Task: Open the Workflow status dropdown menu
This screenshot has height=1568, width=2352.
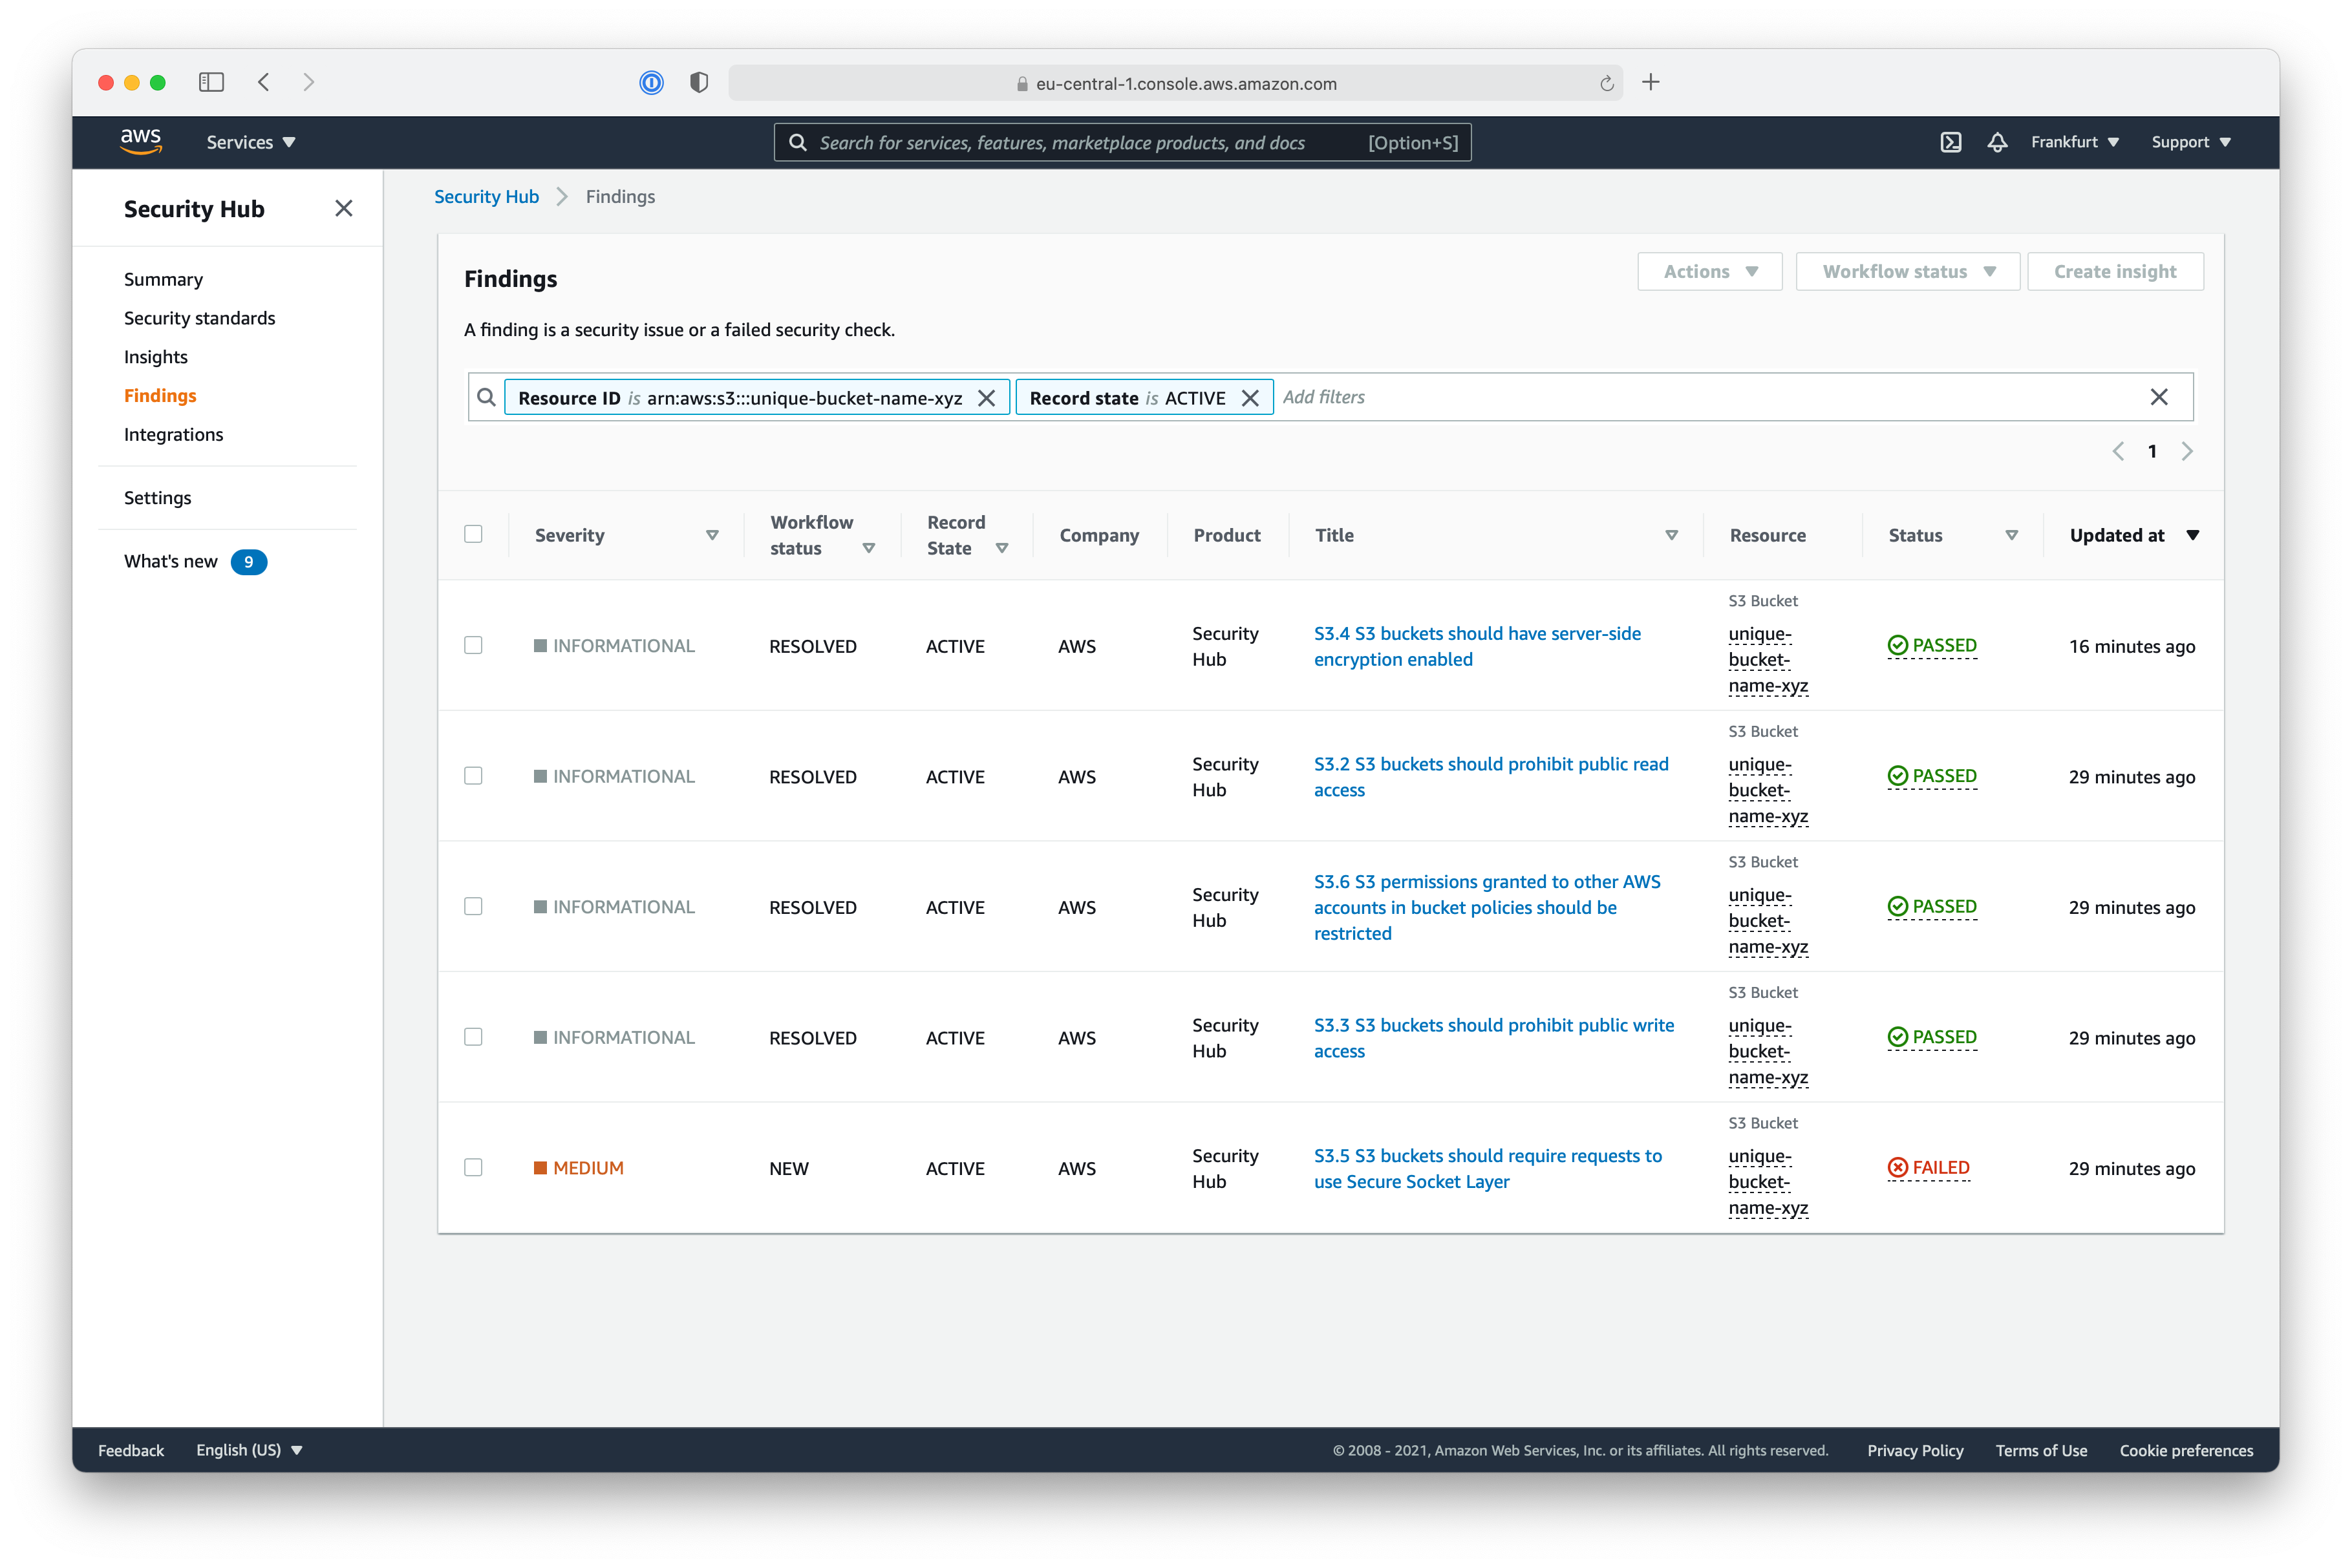Action: (x=1906, y=271)
